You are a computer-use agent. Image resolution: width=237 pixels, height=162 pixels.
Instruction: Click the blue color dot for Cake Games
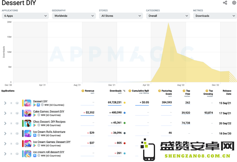(x=124, y=113)
